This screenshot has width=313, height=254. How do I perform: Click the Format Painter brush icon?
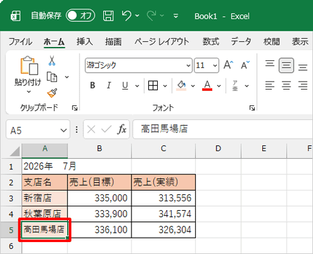point(52,93)
